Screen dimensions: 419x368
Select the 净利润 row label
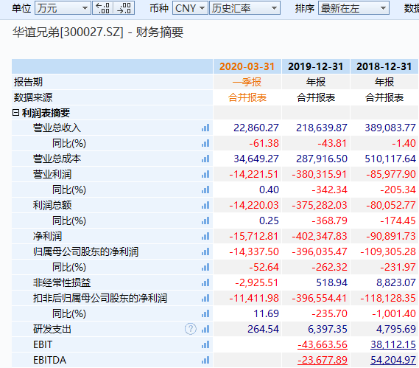(47, 236)
